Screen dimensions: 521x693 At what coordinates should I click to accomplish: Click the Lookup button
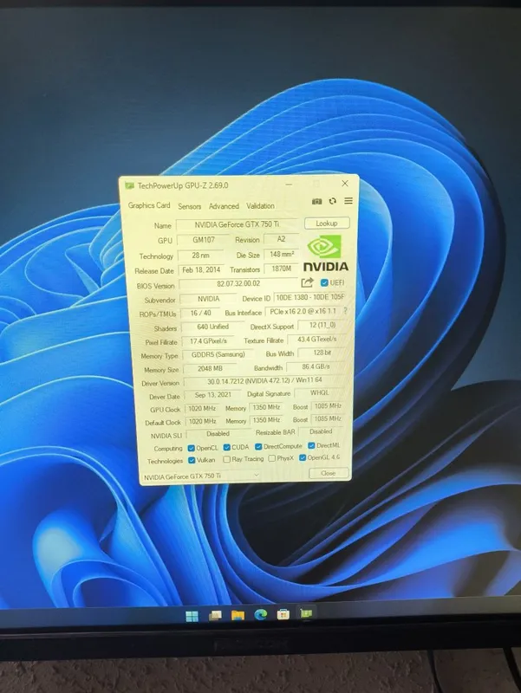pyautogui.click(x=327, y=223)
